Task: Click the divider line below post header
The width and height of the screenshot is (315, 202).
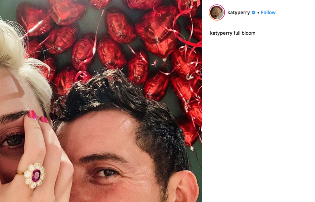Action: click(258, 26)
